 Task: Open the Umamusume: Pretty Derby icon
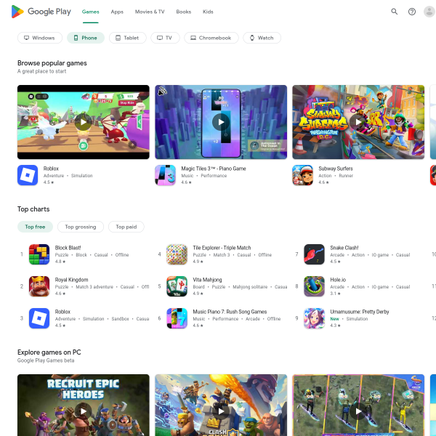click(314, 318)
